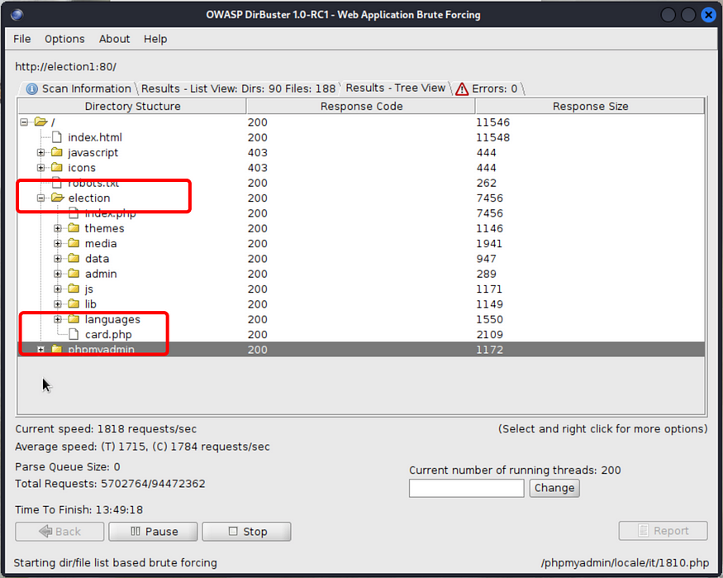Expand the admin folder
The width and height of the screenshot is (723, 578).
coord(58,274)
